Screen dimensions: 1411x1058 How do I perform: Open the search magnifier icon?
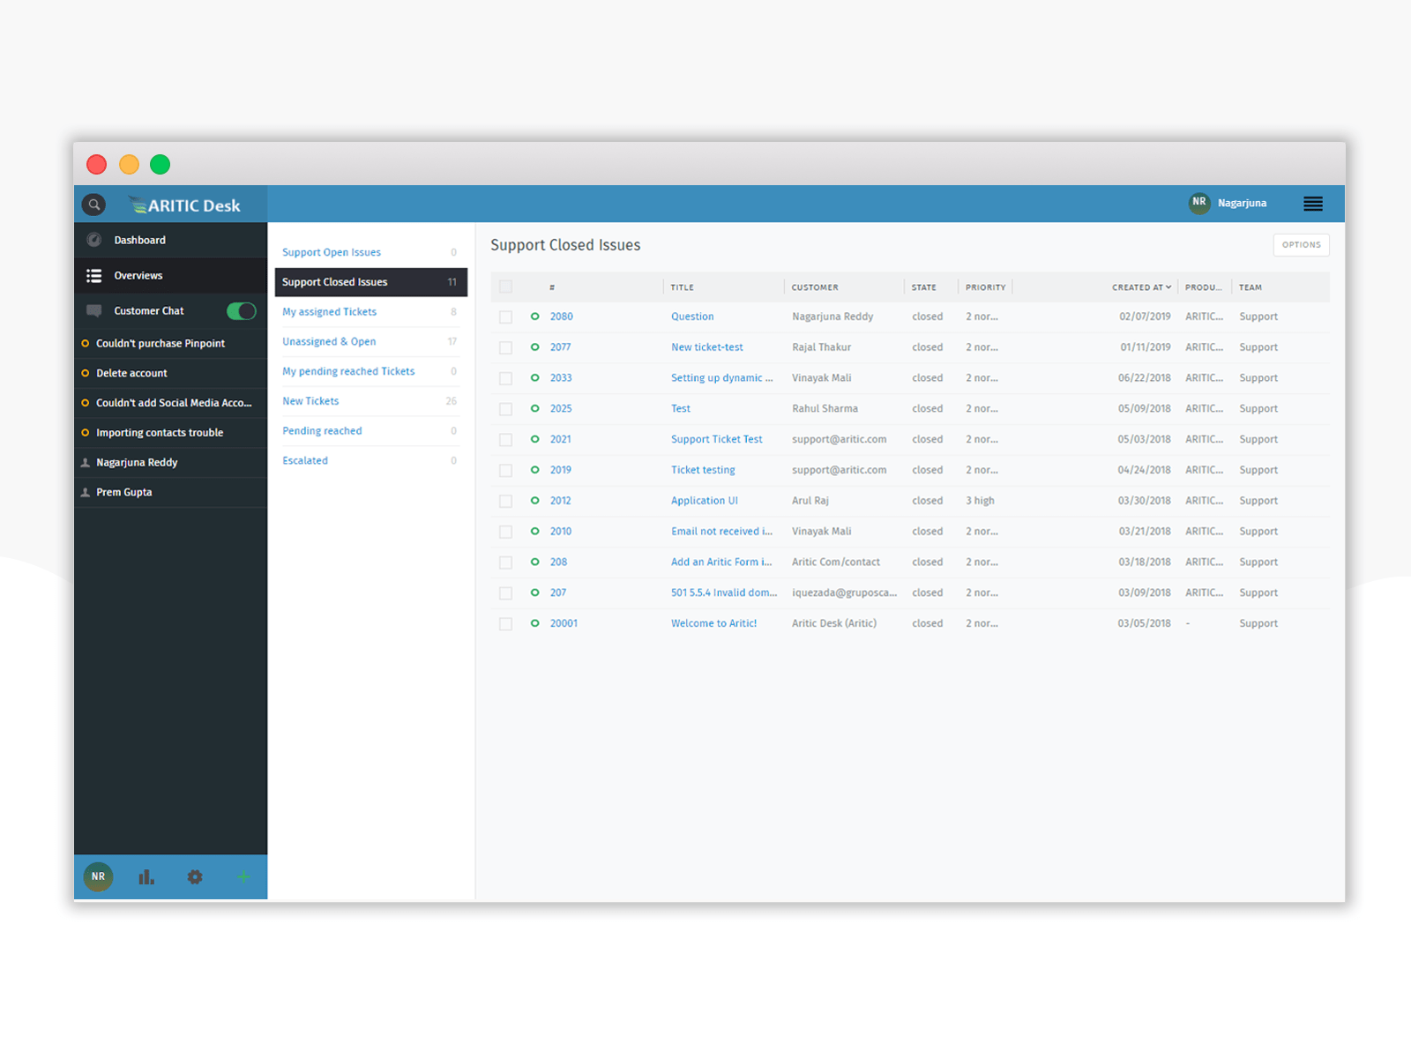pyautogui.click(x=93, y=205)
